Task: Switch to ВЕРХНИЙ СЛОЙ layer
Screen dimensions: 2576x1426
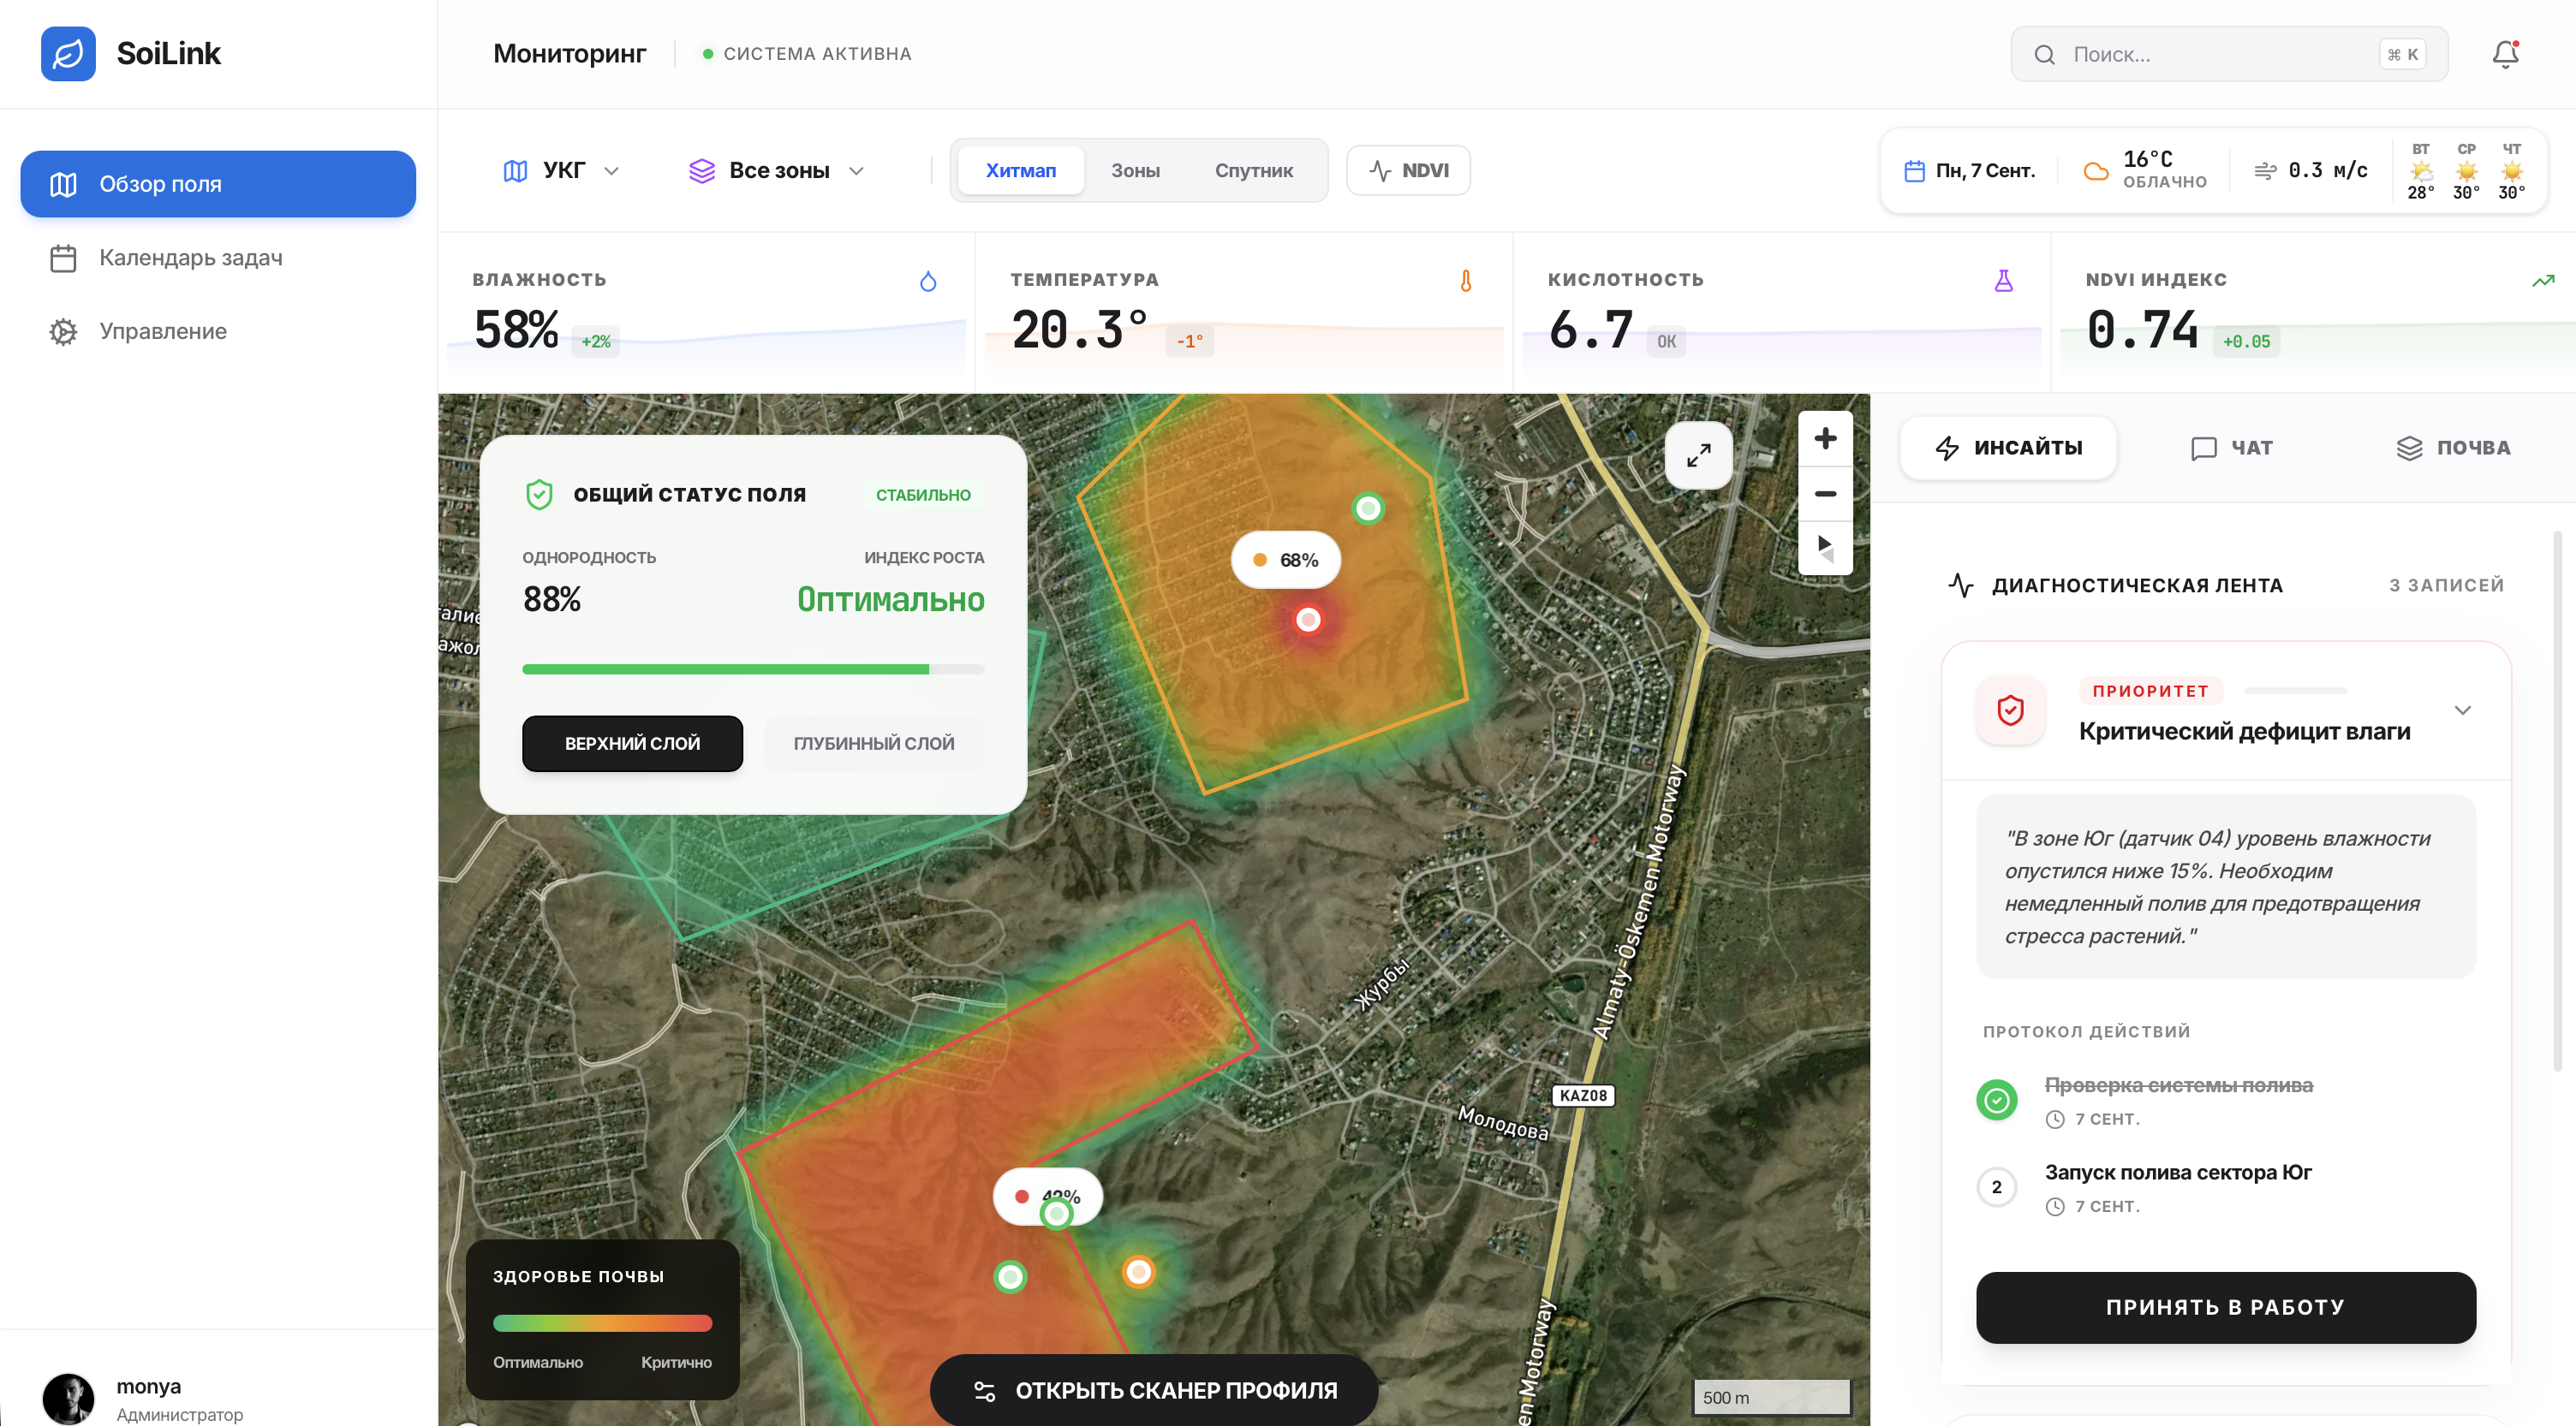Action: tap(632, 744)
